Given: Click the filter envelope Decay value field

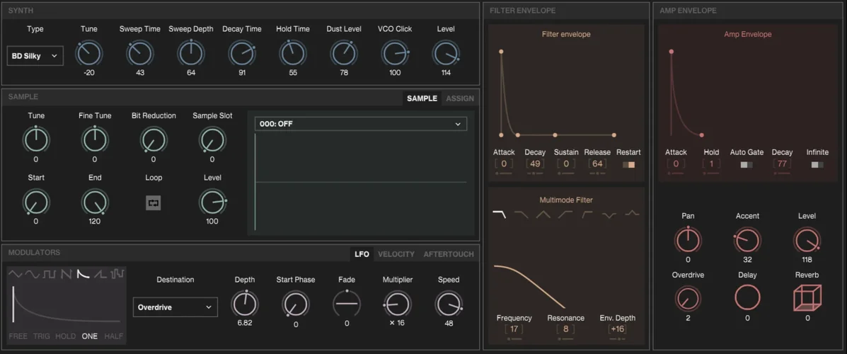Looking at the screenshot, I should (535, 164).
